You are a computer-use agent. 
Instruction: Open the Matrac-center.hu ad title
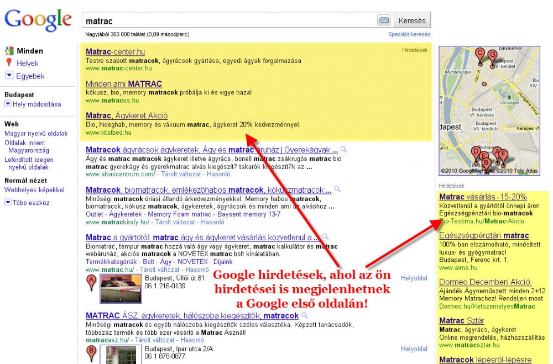[x=116, y=52]
